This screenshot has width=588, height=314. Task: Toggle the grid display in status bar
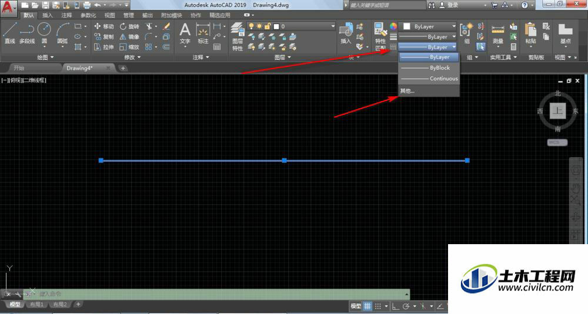(x=367, y=306)
